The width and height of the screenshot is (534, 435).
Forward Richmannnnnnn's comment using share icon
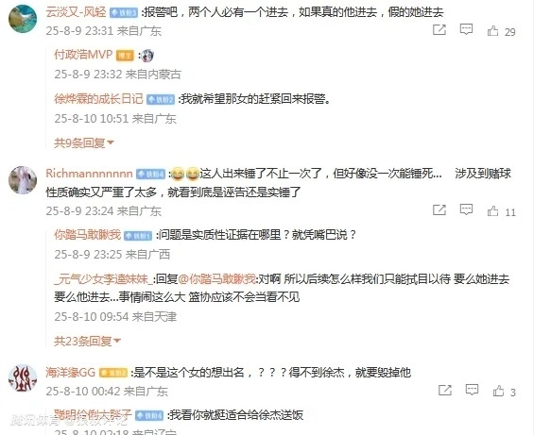click(439, 210)
